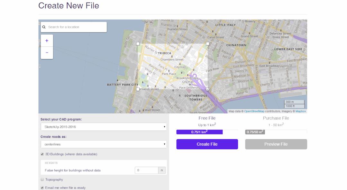Uncheck 3D Buildings option
This screenshot has width=347, height=190.
pos(42,154)
